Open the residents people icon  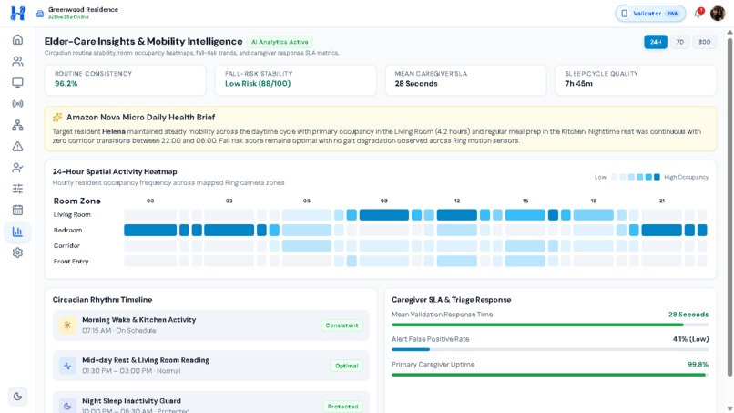[x=17, y=61]
